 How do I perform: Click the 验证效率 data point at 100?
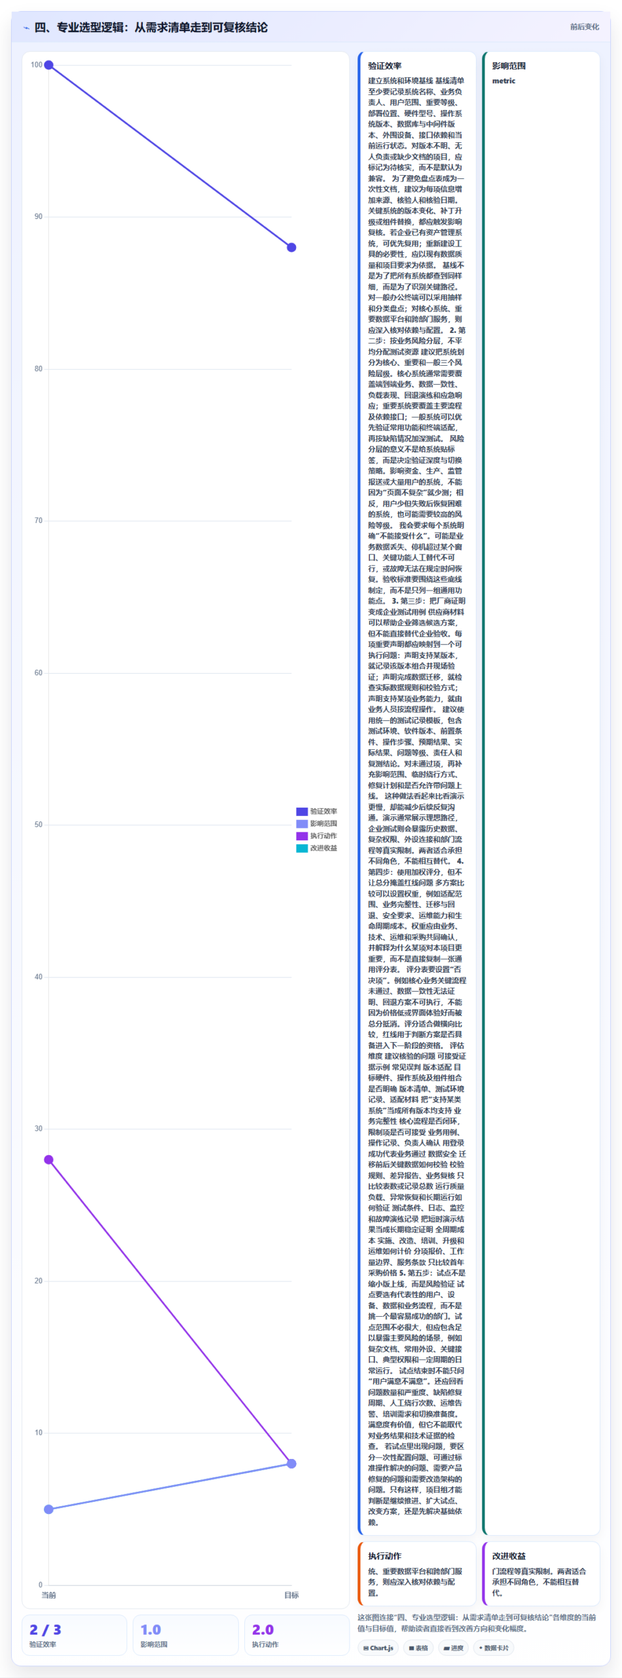click(48, 65)
